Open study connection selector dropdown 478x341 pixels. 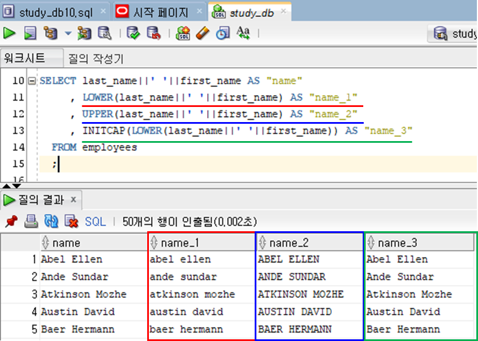pos(453,34)
